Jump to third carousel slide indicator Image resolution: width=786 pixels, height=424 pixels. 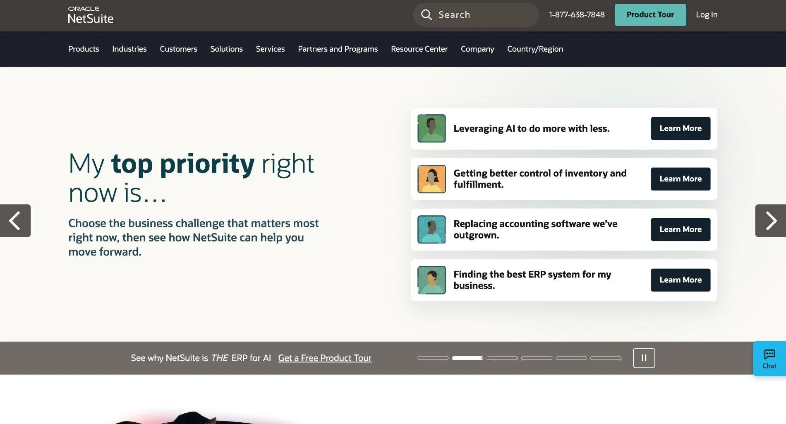pyautogui.click(x=502, y=358)
